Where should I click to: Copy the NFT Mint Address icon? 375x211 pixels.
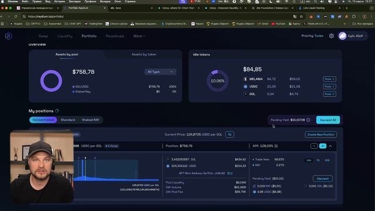pos(228,173)
